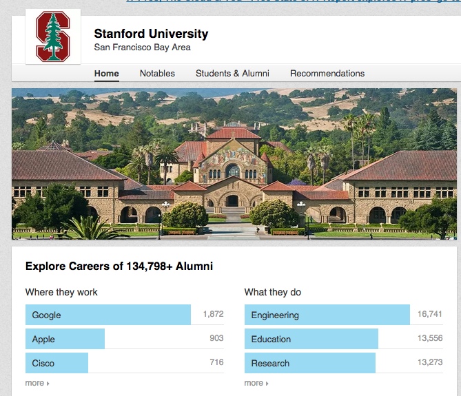Screen dimensions: 461x396
Task: Select the Research career bar
Action: [x=309, y=363]
